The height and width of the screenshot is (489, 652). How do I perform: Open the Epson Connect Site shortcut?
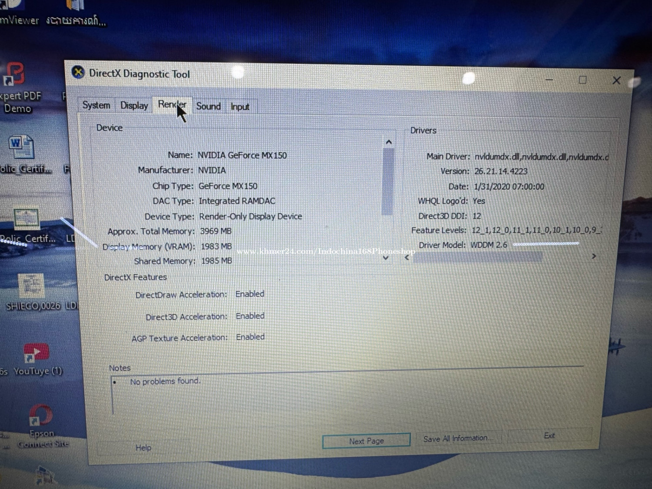(42, 426)
